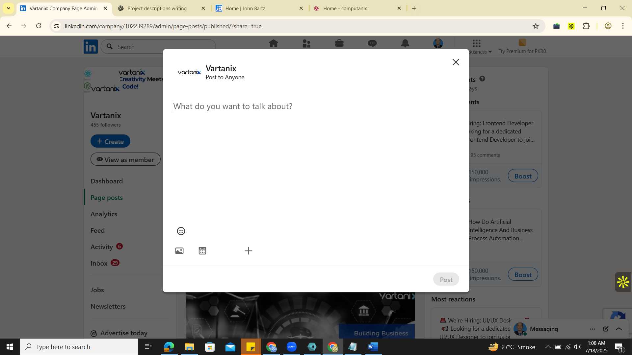The width and height of the screenshot is (632, 355).
Task: Open Activity with 6 notifications
Action: (x=107, y=247)
